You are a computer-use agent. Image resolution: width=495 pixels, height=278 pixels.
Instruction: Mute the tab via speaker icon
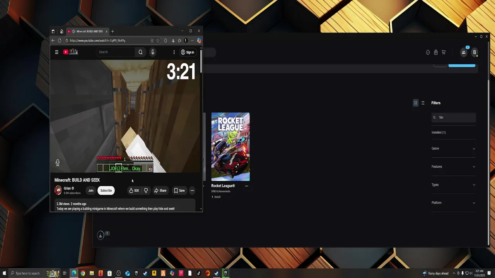73,31
